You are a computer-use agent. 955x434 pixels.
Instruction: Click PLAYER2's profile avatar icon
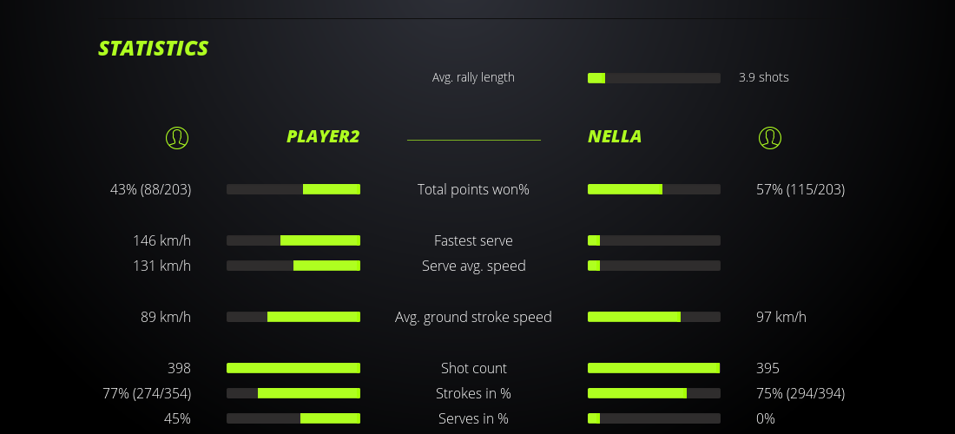(x=176, y=137)
